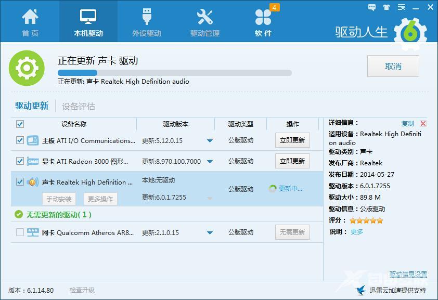Open version dropdown for 8.970.100.7000

[210, 161]
